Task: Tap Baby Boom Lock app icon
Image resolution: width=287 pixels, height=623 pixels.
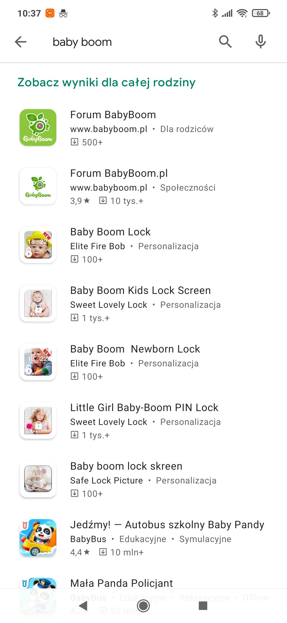Action: click(38, 245)
